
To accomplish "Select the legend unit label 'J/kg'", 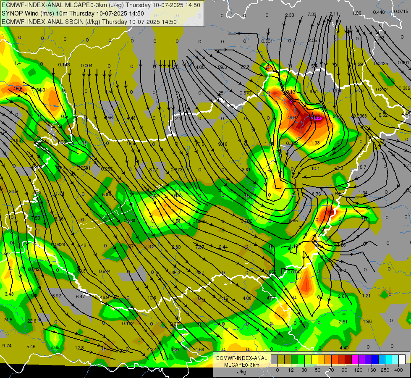I will coord(242,372).
